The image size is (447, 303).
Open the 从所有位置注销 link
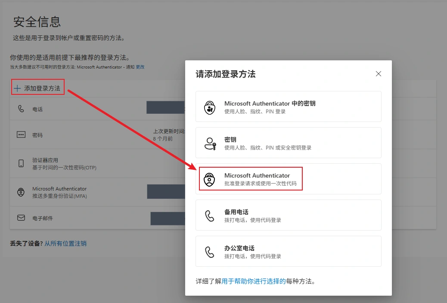pyautogui.click(x=65, y=244)
